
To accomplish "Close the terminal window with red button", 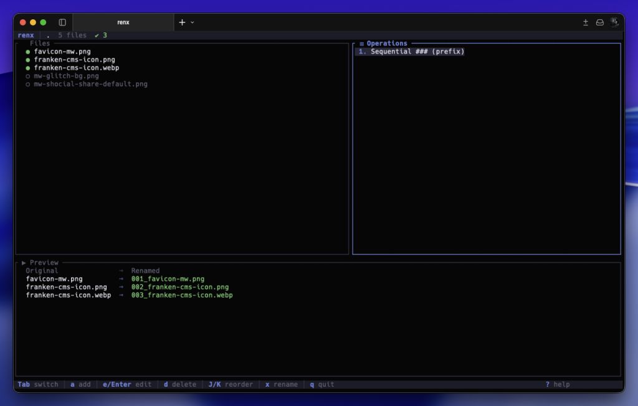I will coord(23,22).
